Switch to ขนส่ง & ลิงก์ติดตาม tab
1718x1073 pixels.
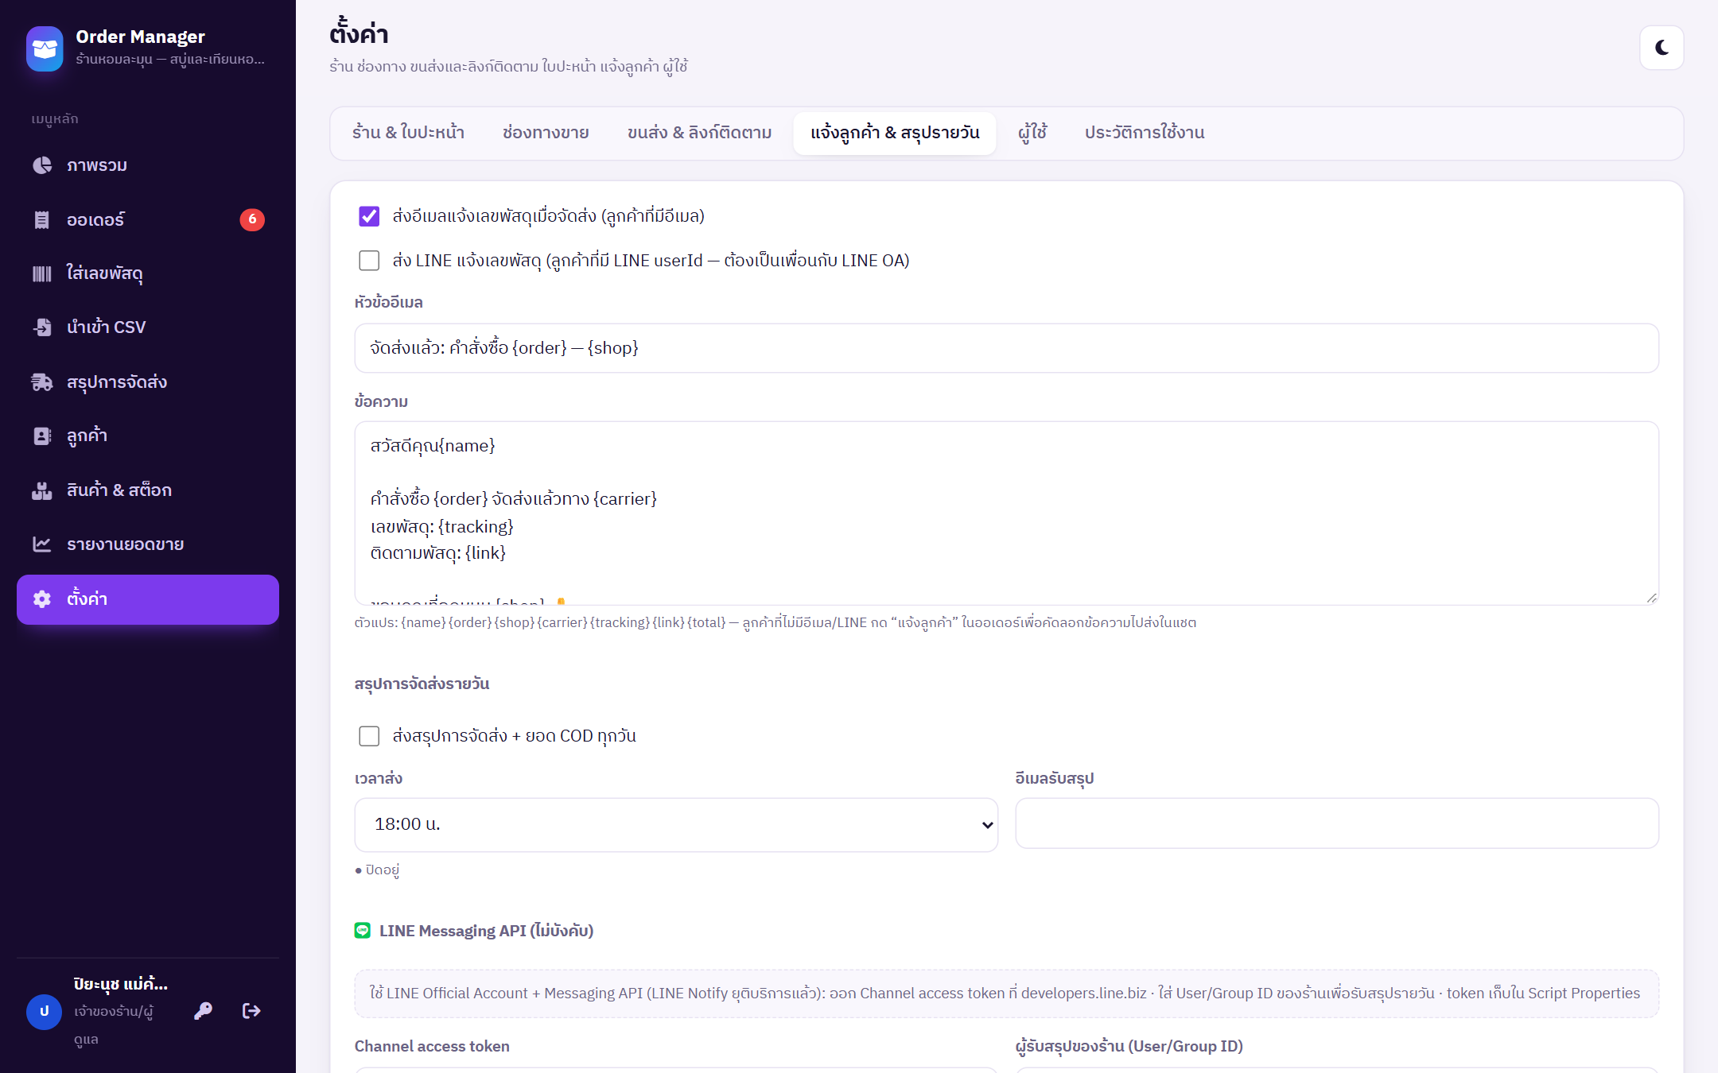(x=699, y=133)
